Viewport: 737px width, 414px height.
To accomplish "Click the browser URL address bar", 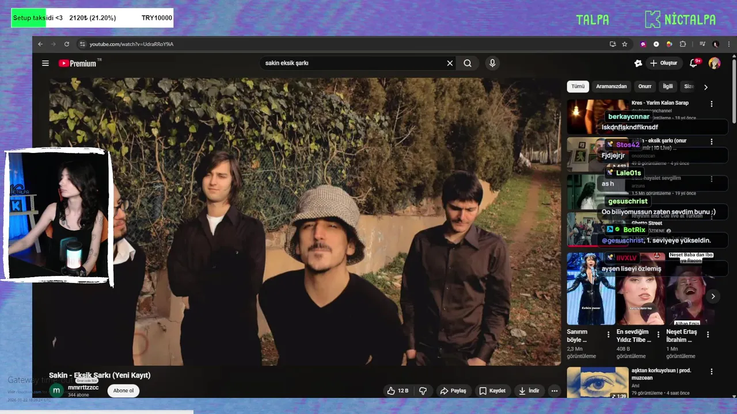I will click(x=345, y=44).
